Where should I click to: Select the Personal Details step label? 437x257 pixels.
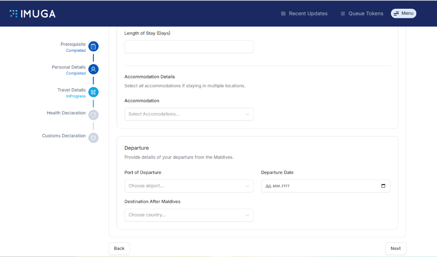[x=68, y=67]
